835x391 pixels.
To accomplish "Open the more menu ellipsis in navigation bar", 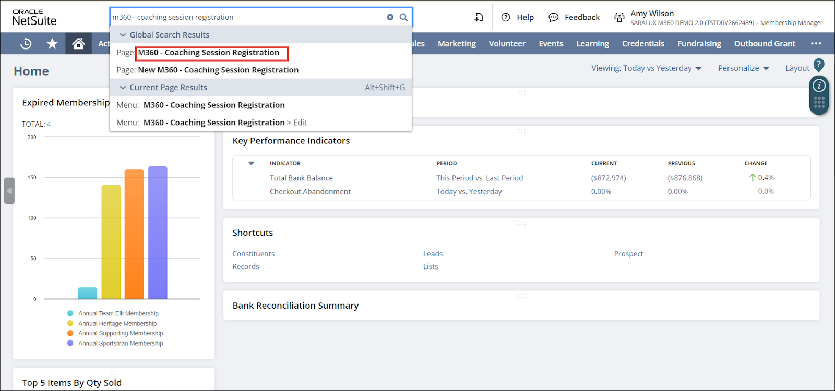I will click(x=816, y=44).
